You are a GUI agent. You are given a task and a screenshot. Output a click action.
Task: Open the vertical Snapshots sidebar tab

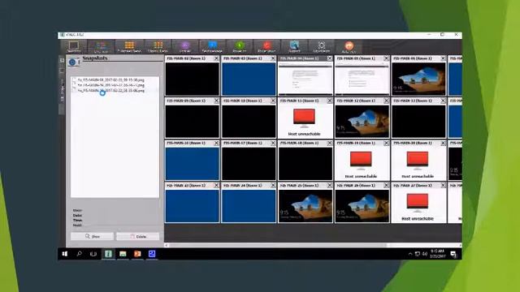point(62,89)
